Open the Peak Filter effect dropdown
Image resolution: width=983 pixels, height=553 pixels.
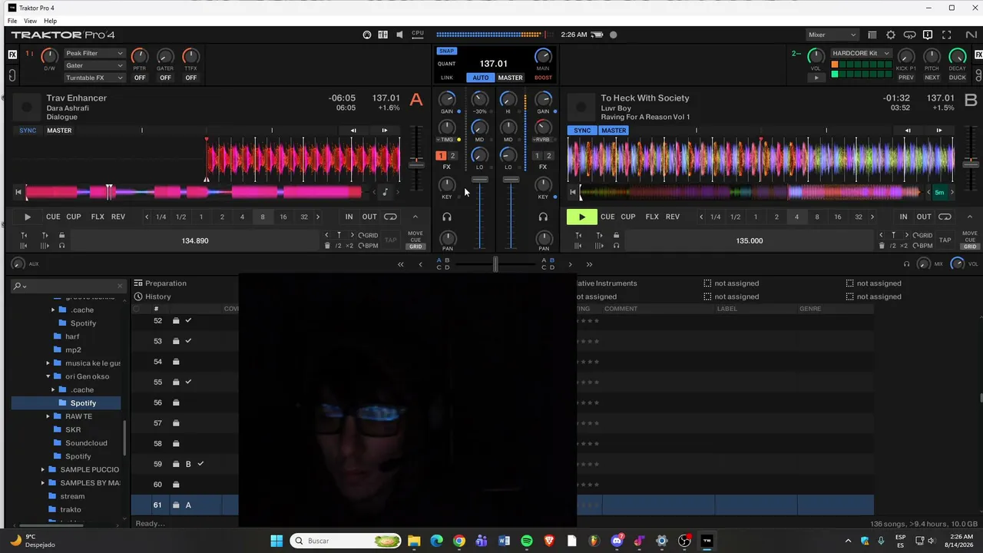click(x=94, y=54)
